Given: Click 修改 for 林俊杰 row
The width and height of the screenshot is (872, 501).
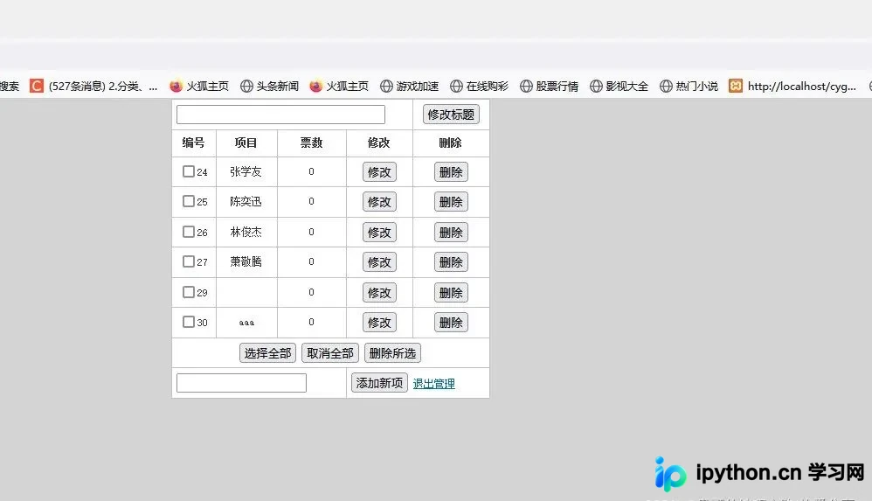Looking at the screenshot, I should point(379,232).
